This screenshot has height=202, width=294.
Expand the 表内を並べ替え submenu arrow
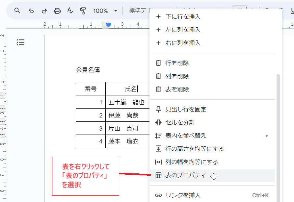(x=267, y=136)
